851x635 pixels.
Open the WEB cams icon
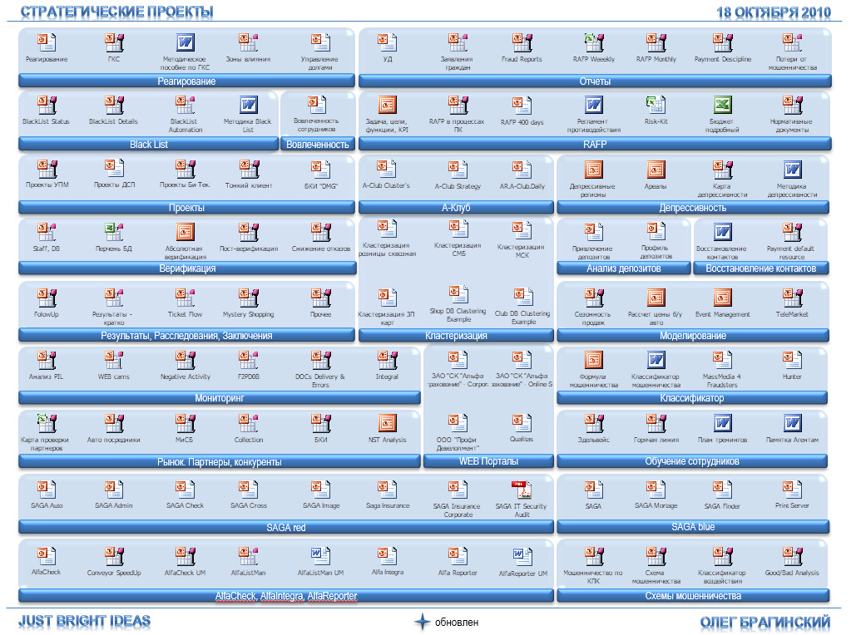coord(114,360)
